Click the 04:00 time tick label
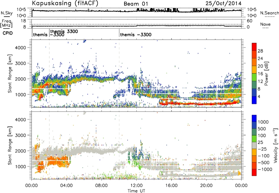 [67, 186]
